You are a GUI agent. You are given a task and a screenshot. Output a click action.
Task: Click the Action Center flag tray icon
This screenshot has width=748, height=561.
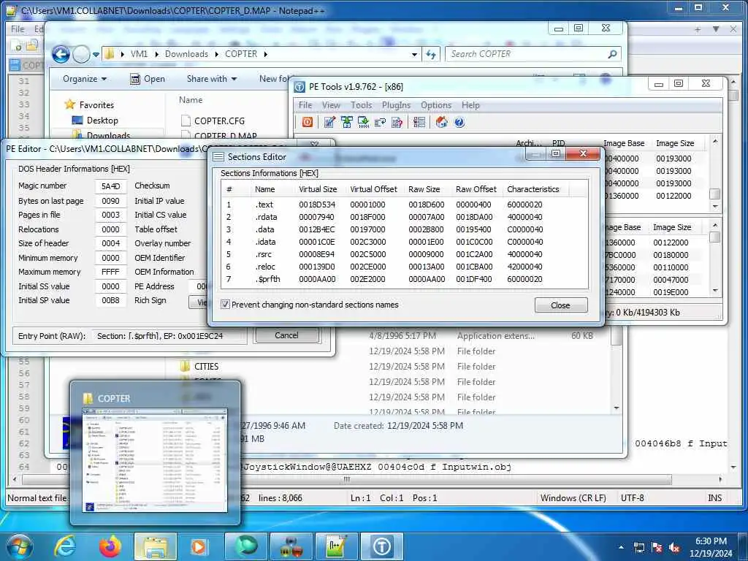tap(657, 548)
